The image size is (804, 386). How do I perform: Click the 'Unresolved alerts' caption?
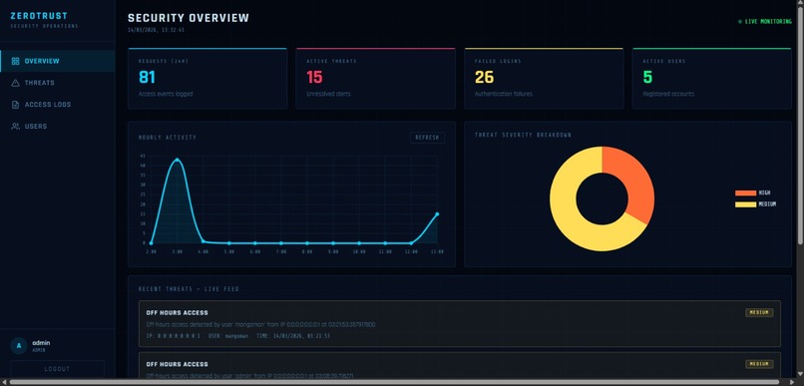tap(328, 95)
